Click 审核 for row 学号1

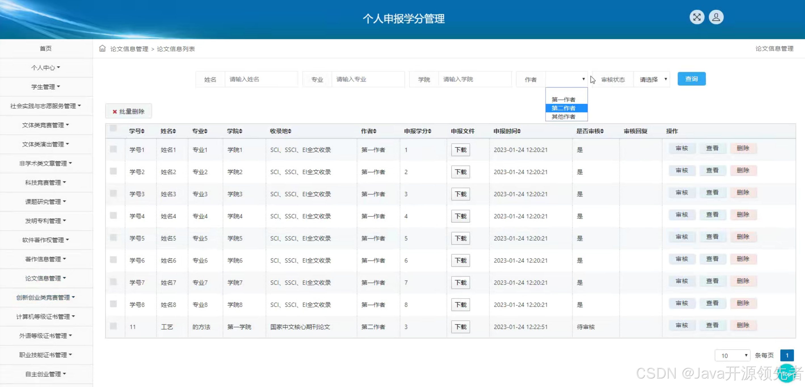(x=682, y=148)
